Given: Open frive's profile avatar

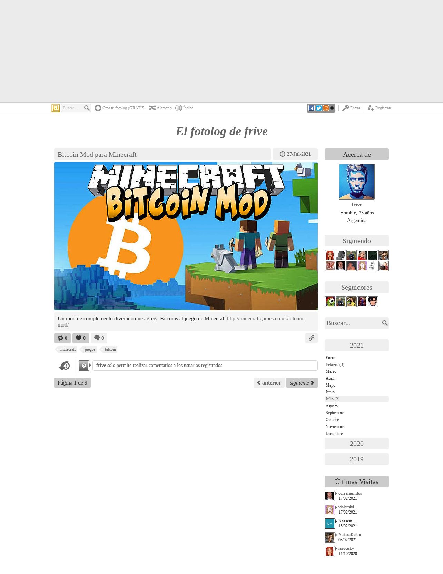Looking at the screenshot, I should point(357,182).
